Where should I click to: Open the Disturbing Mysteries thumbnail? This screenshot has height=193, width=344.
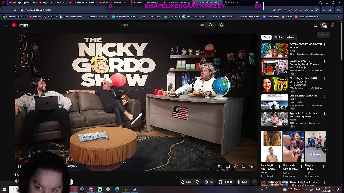275,85
